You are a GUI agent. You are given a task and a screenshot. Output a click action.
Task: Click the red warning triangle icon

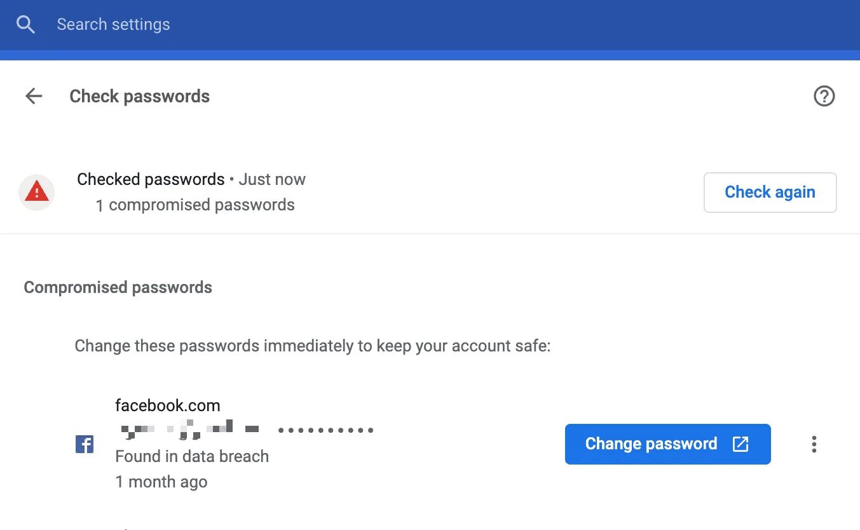tap(37, 192)
